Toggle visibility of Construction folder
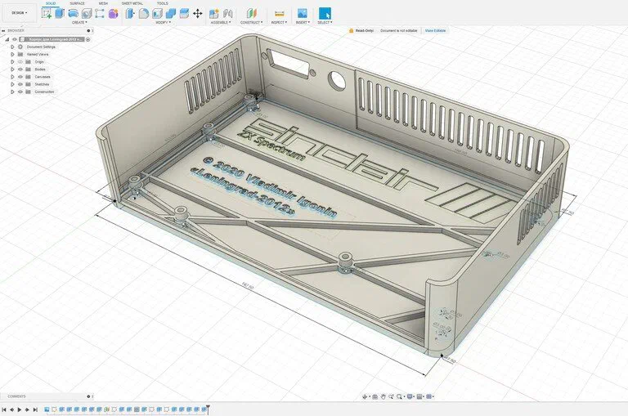This screenshot has height=416, width=628. pyautogui.click(x=20, y=92)
